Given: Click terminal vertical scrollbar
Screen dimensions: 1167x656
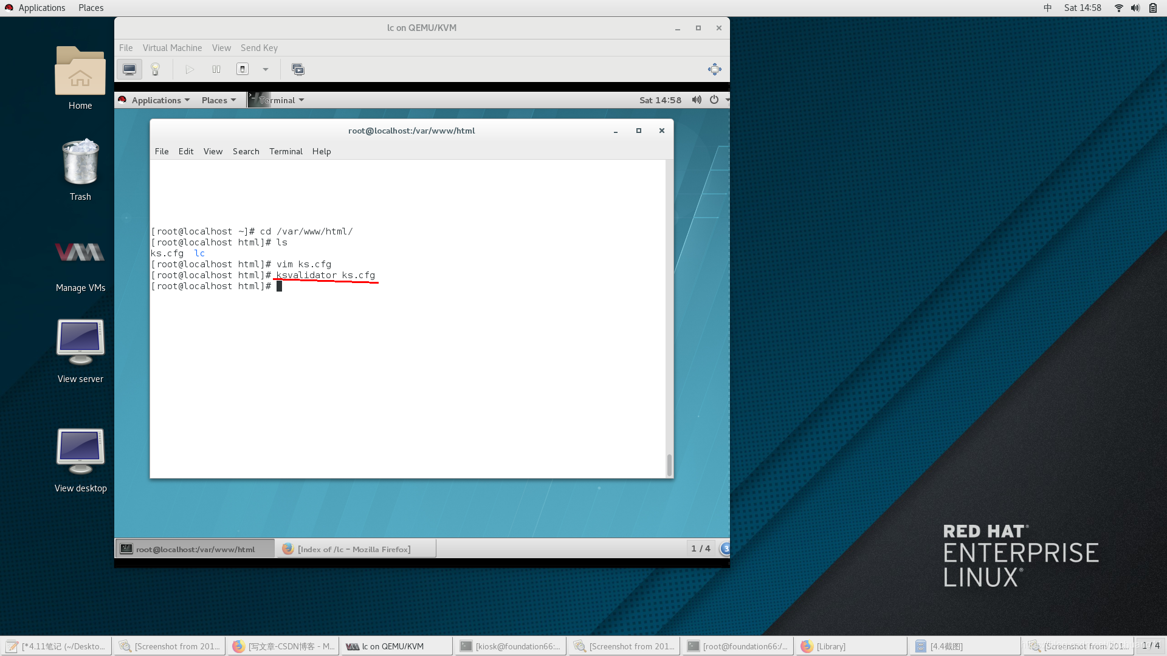Looking at the screenshot, I should 669,465.
